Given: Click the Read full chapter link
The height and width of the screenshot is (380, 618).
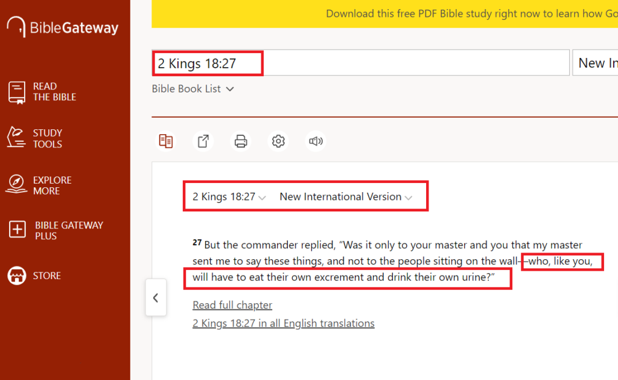Looking at the screenshot, I should click(x=232, y=305).
